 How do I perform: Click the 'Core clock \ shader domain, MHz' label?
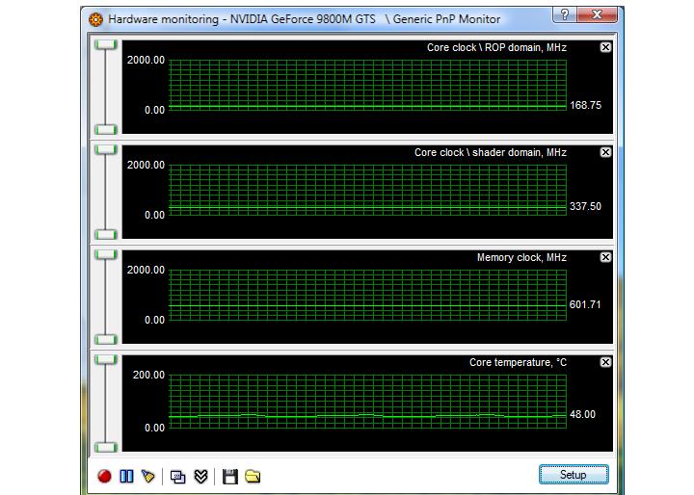click(491, 152)
